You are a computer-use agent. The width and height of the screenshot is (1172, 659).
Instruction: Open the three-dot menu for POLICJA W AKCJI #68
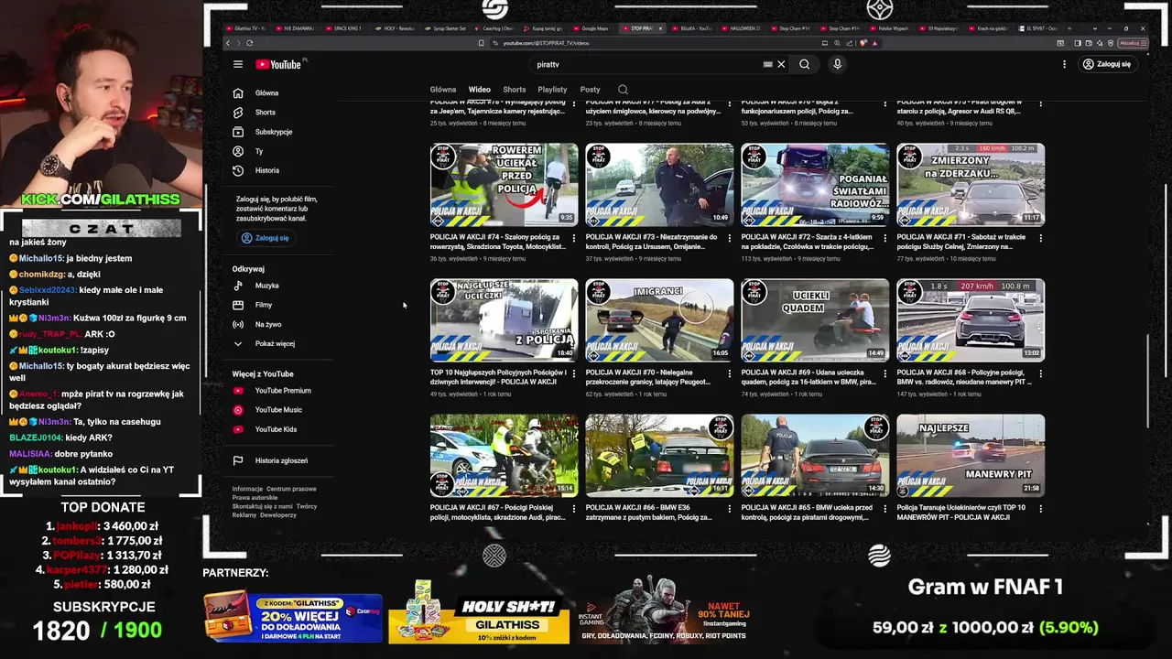[1041, 373]
